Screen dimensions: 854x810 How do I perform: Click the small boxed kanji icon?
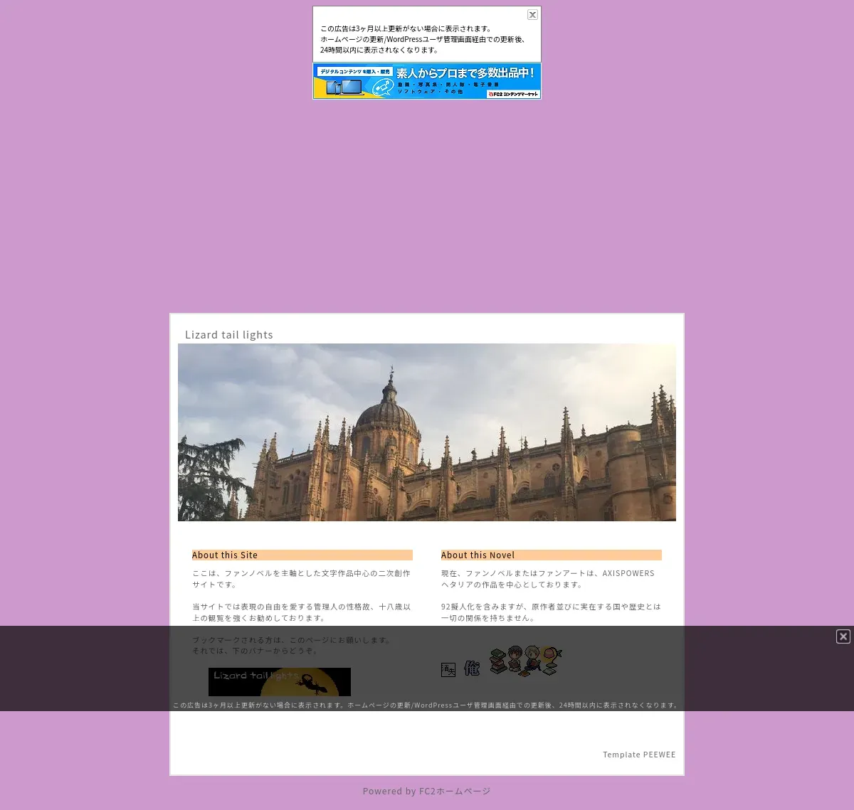pos(448,670)
